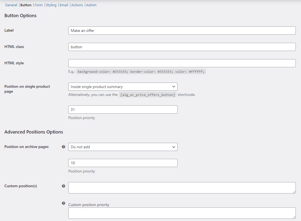
Task: Click the archive position priority field showing 10
Action: pos(123,163)
